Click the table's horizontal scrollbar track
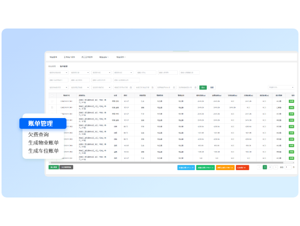Image resolution: width=300 pixels, height=226 pixels. [x=171, y=162]
